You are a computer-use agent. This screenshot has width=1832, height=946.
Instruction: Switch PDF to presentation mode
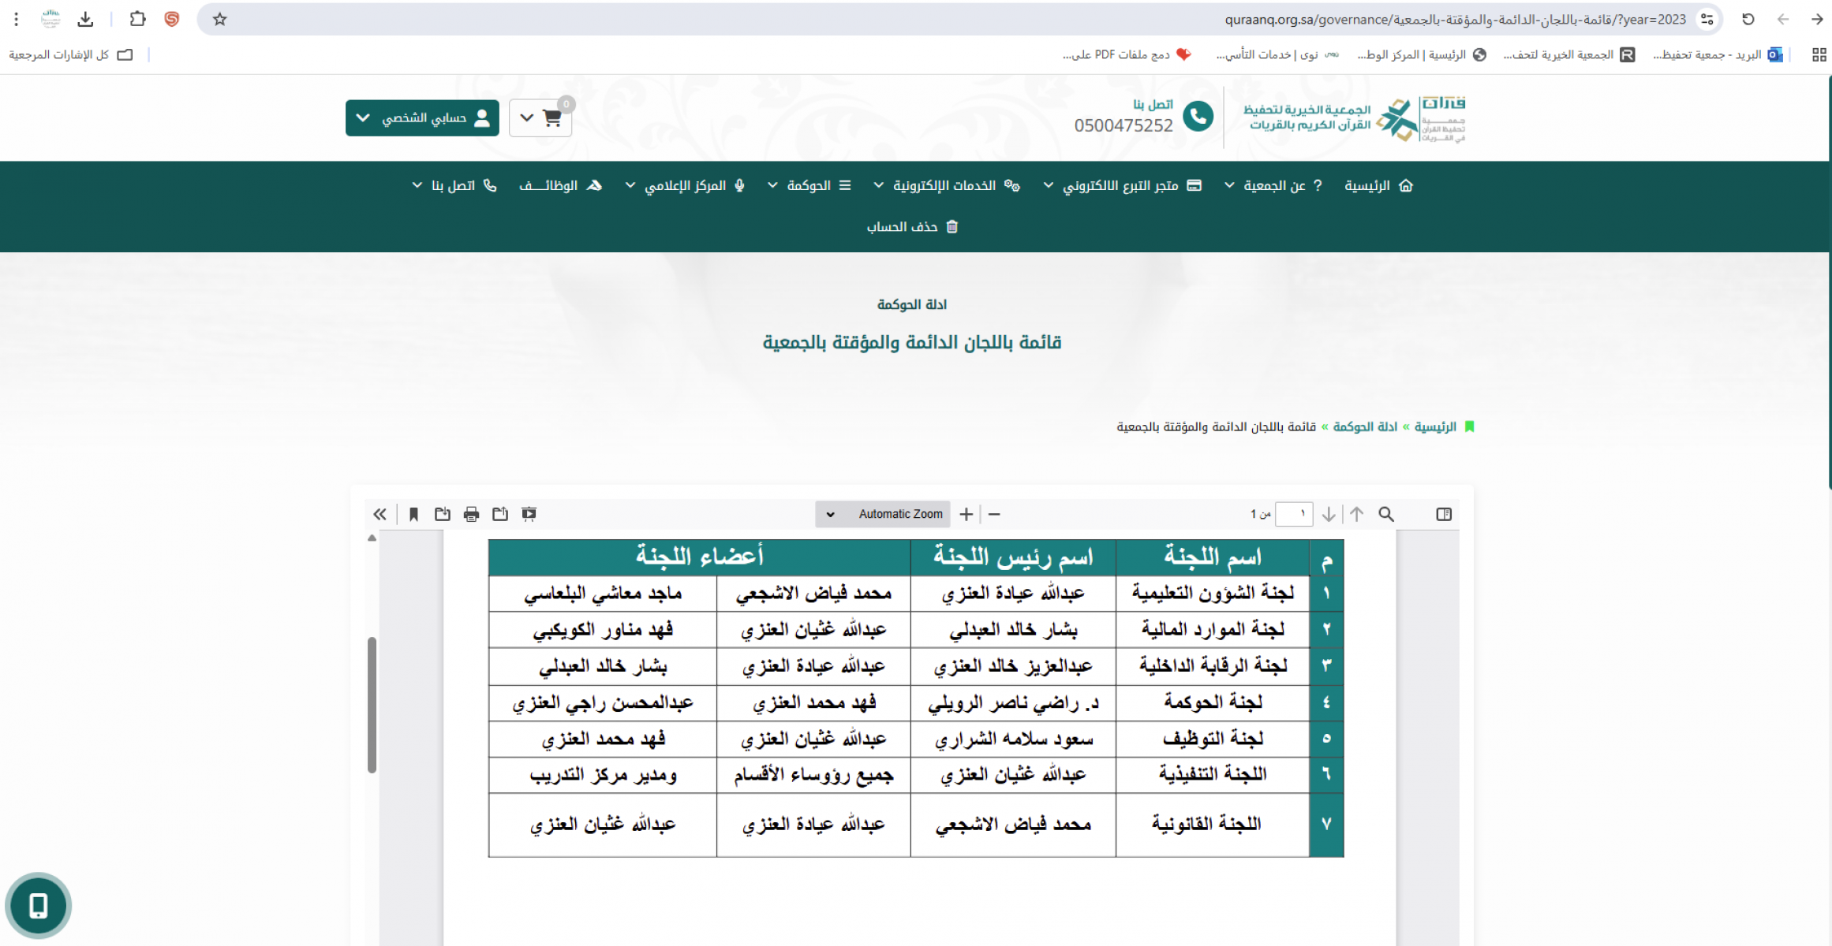529,514
